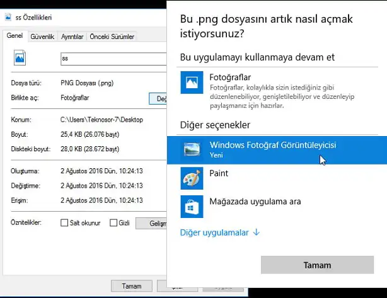Click the location path C:\Users\Teknosor-7\Desktop
Screen dimensions: 387x298
101,120
